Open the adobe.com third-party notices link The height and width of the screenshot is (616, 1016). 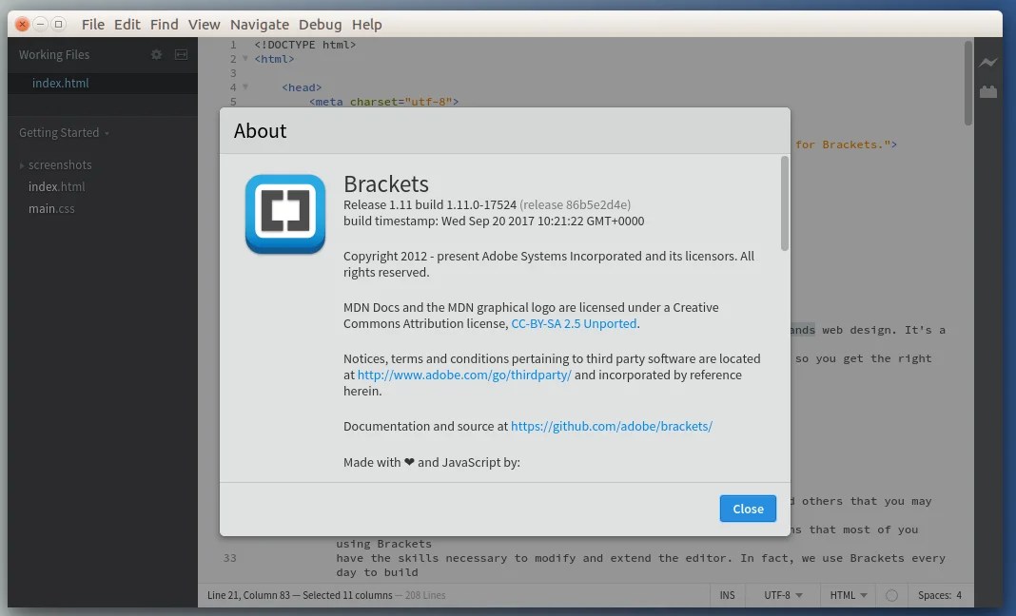(x=465, y=375)
